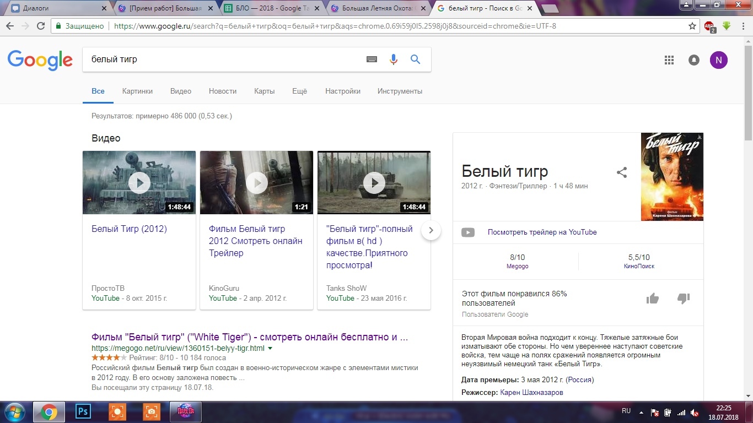Switch to Видео results tab
Viewport: 753px width, 423px height.
181,91
